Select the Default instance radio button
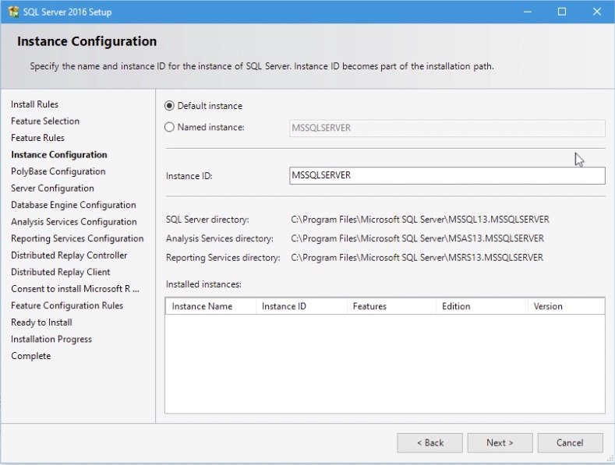The width and height of the screenshot is (615, 465). pyautogui.click(x=169, y=106)
